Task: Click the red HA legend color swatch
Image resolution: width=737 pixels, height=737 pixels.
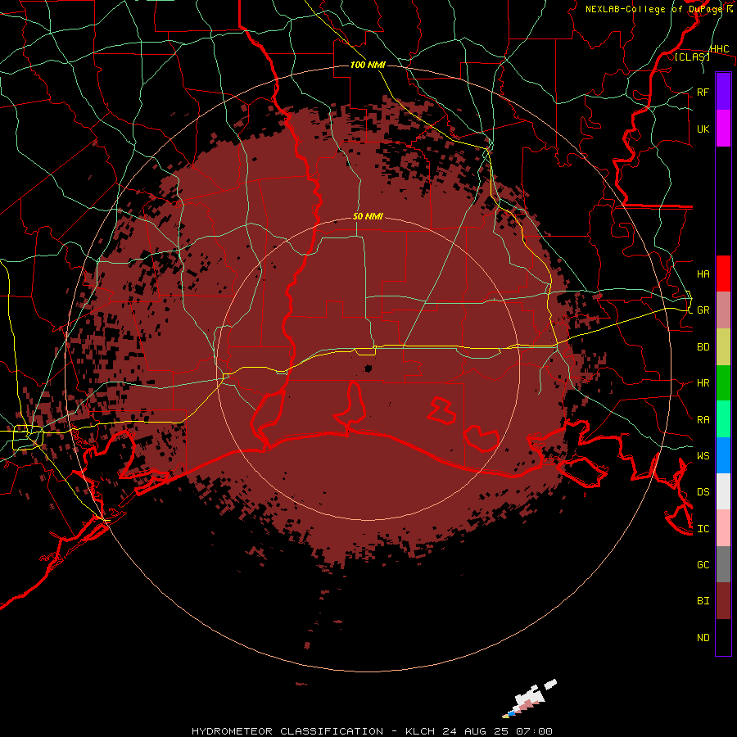Action: (723, 274)
